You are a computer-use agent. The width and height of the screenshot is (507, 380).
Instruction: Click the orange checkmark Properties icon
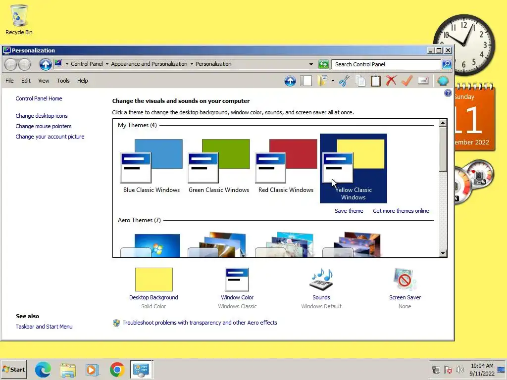(407, 81)
